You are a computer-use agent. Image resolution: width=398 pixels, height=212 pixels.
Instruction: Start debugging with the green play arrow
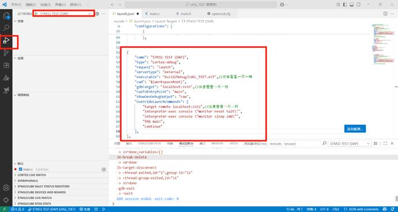36,13
